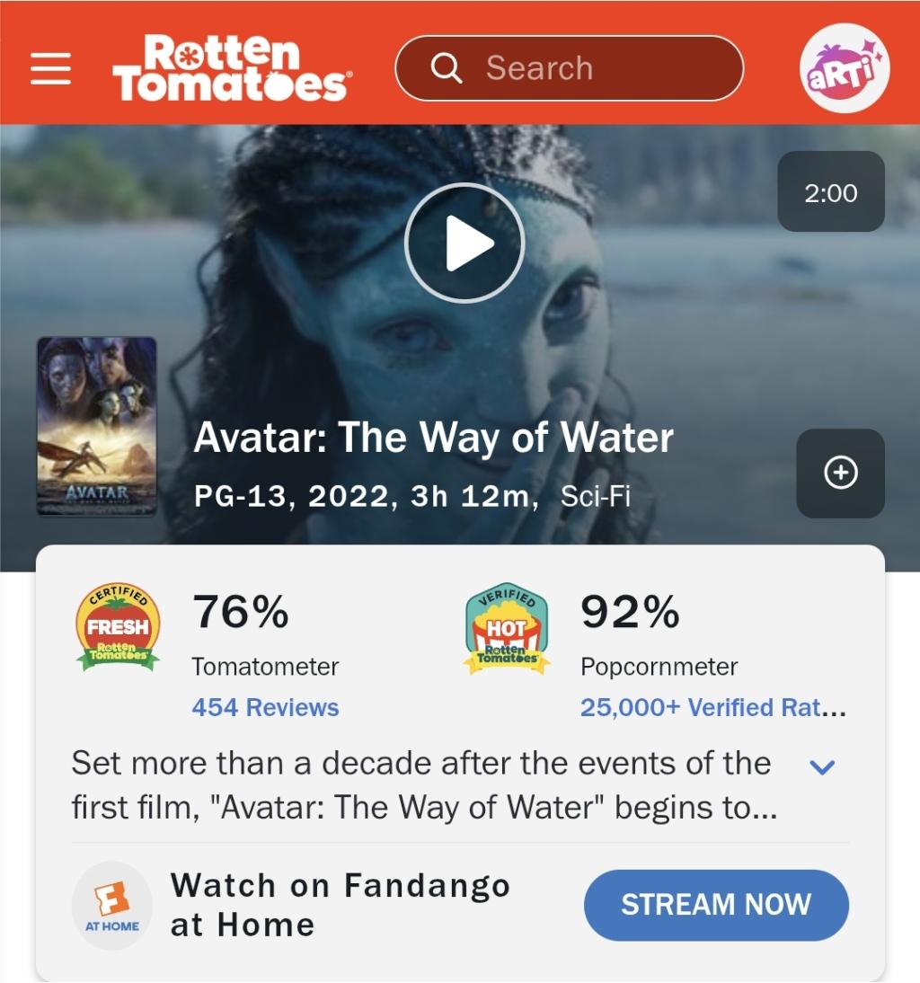Play the Avatar trailer video
This screenshot has height=983, width=920.
tap(464, 244)
